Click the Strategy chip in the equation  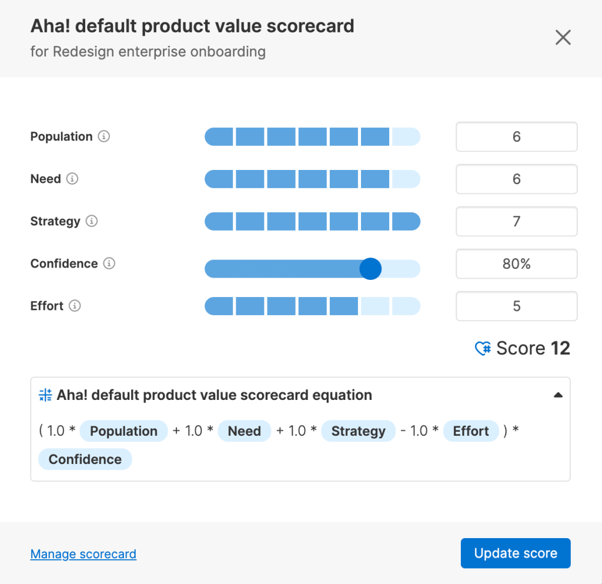pos(358,431)
